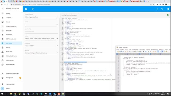Screen dimensions: 171x96
Task: Reload the browser page
Action: coord(7,4)
